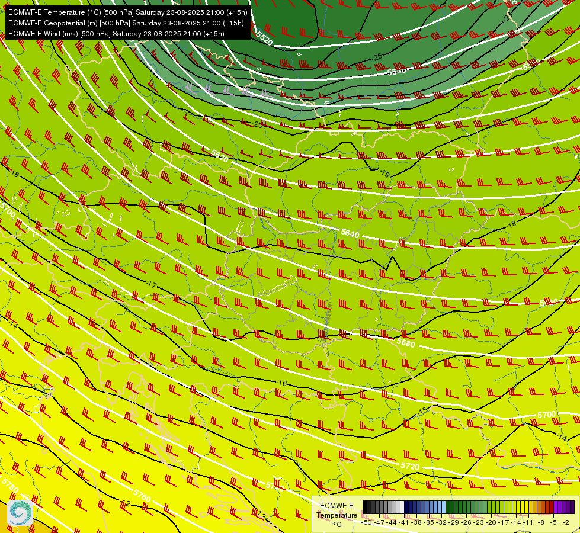Screen dimensions: 580x533
Task: Select the ECMWF-E Wind header line
Action: [x=116, y=34]
